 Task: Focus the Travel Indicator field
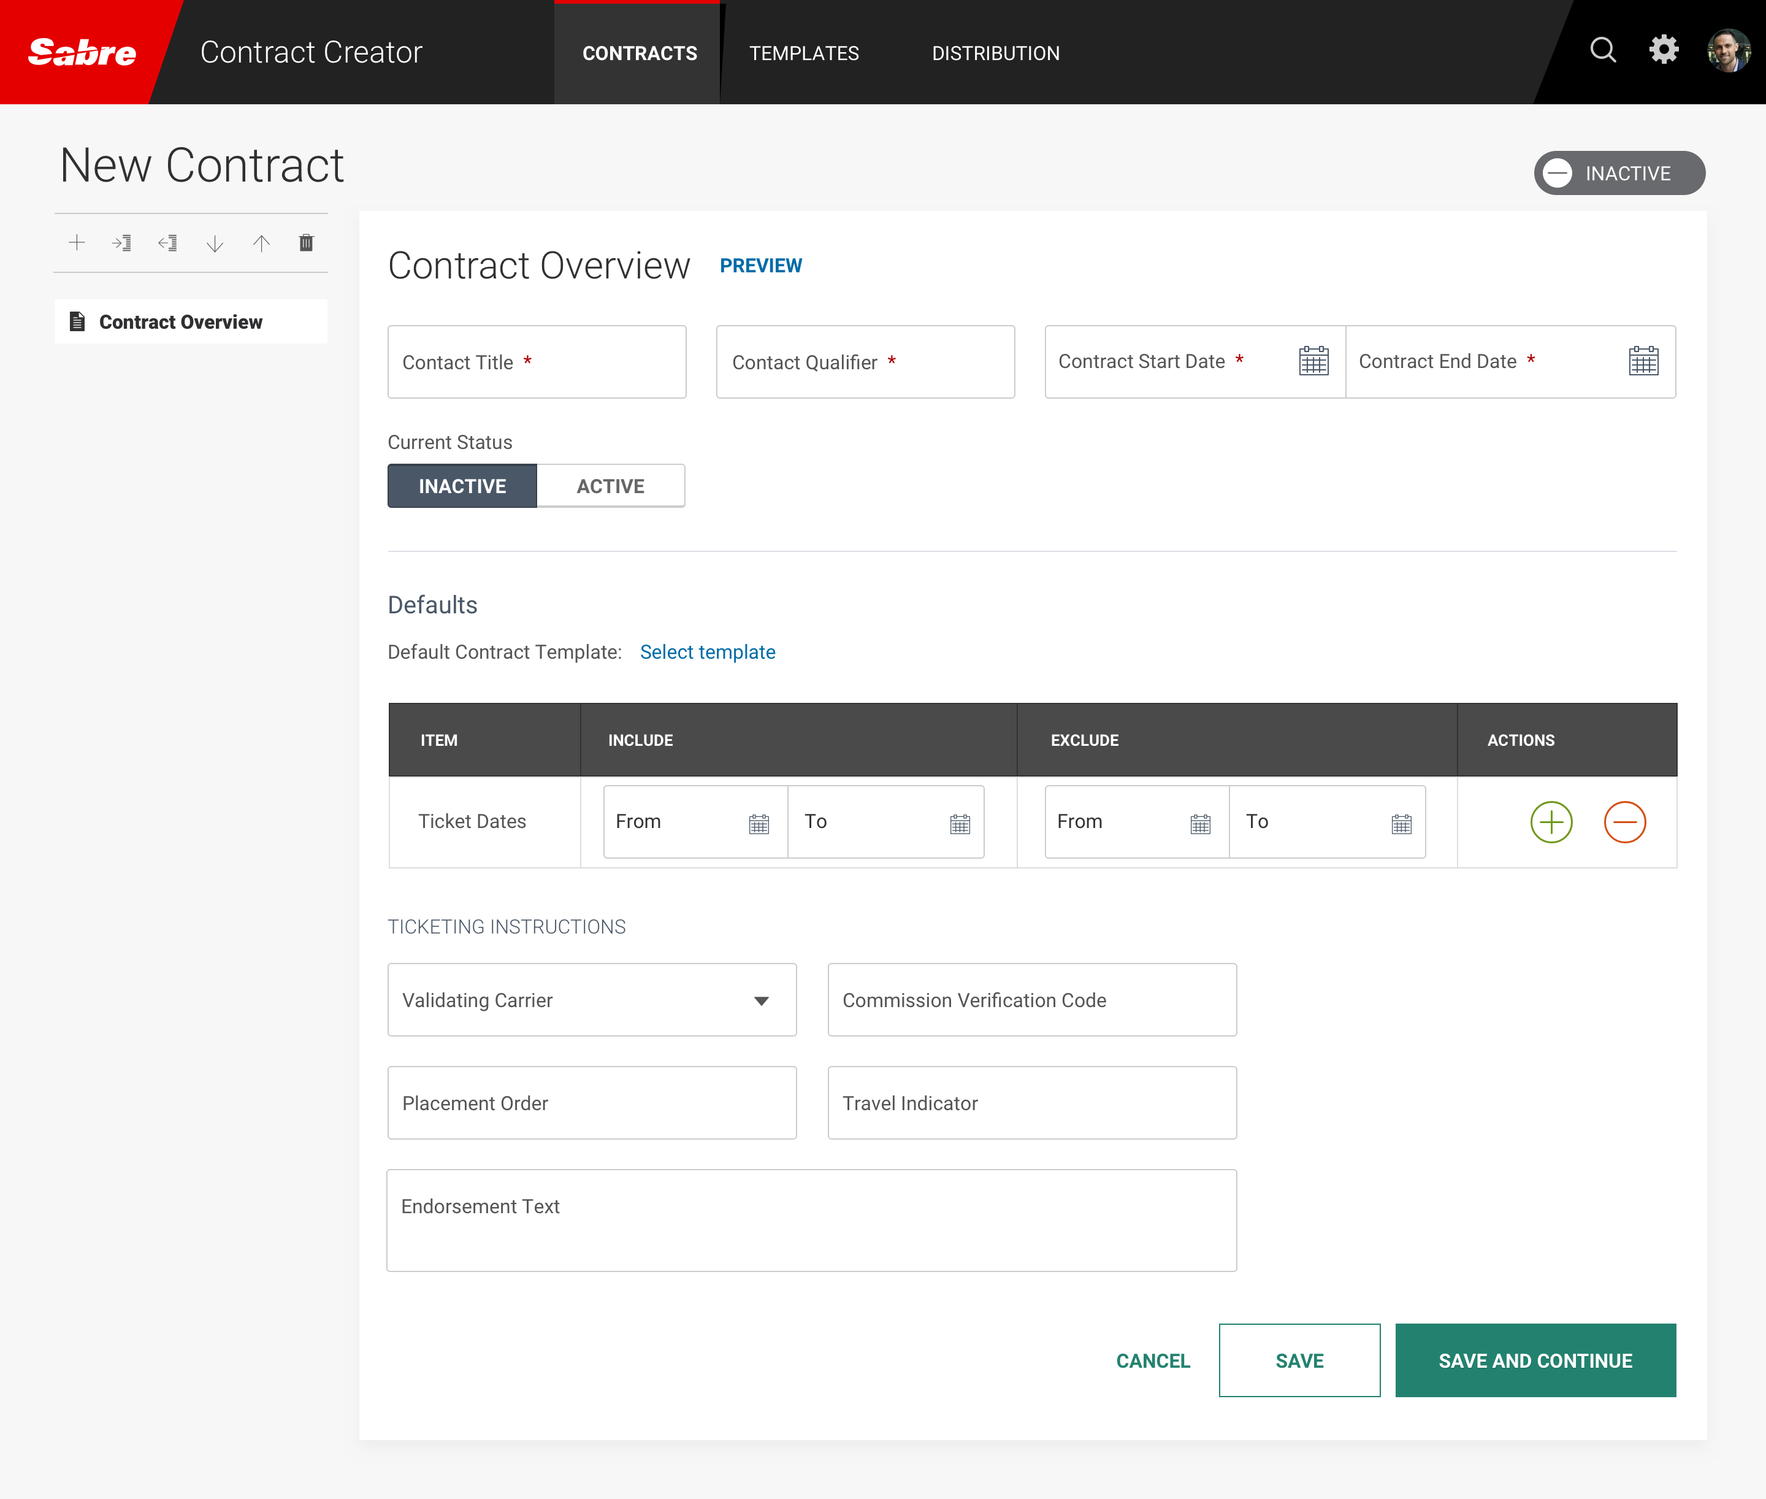tap(1032, 1102)
